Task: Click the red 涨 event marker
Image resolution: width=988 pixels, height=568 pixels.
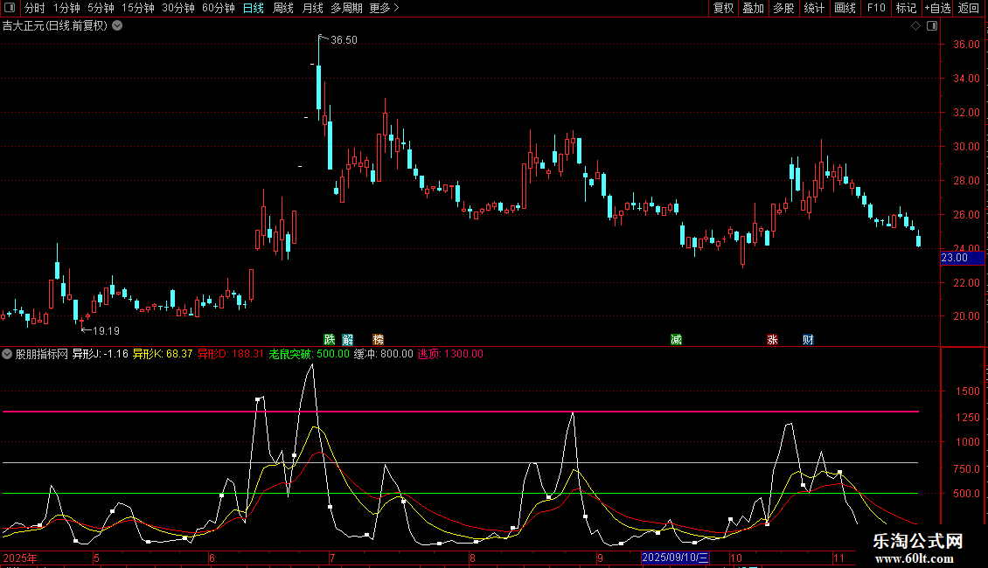Action: 772,339
